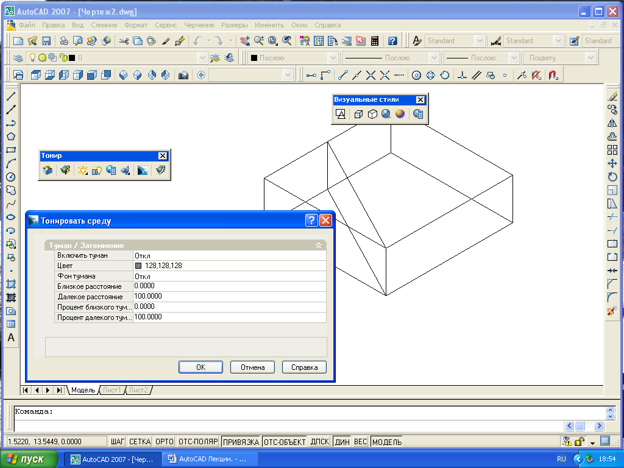
Task: Click Справка button in the dialog
Action: click(304, 367)
